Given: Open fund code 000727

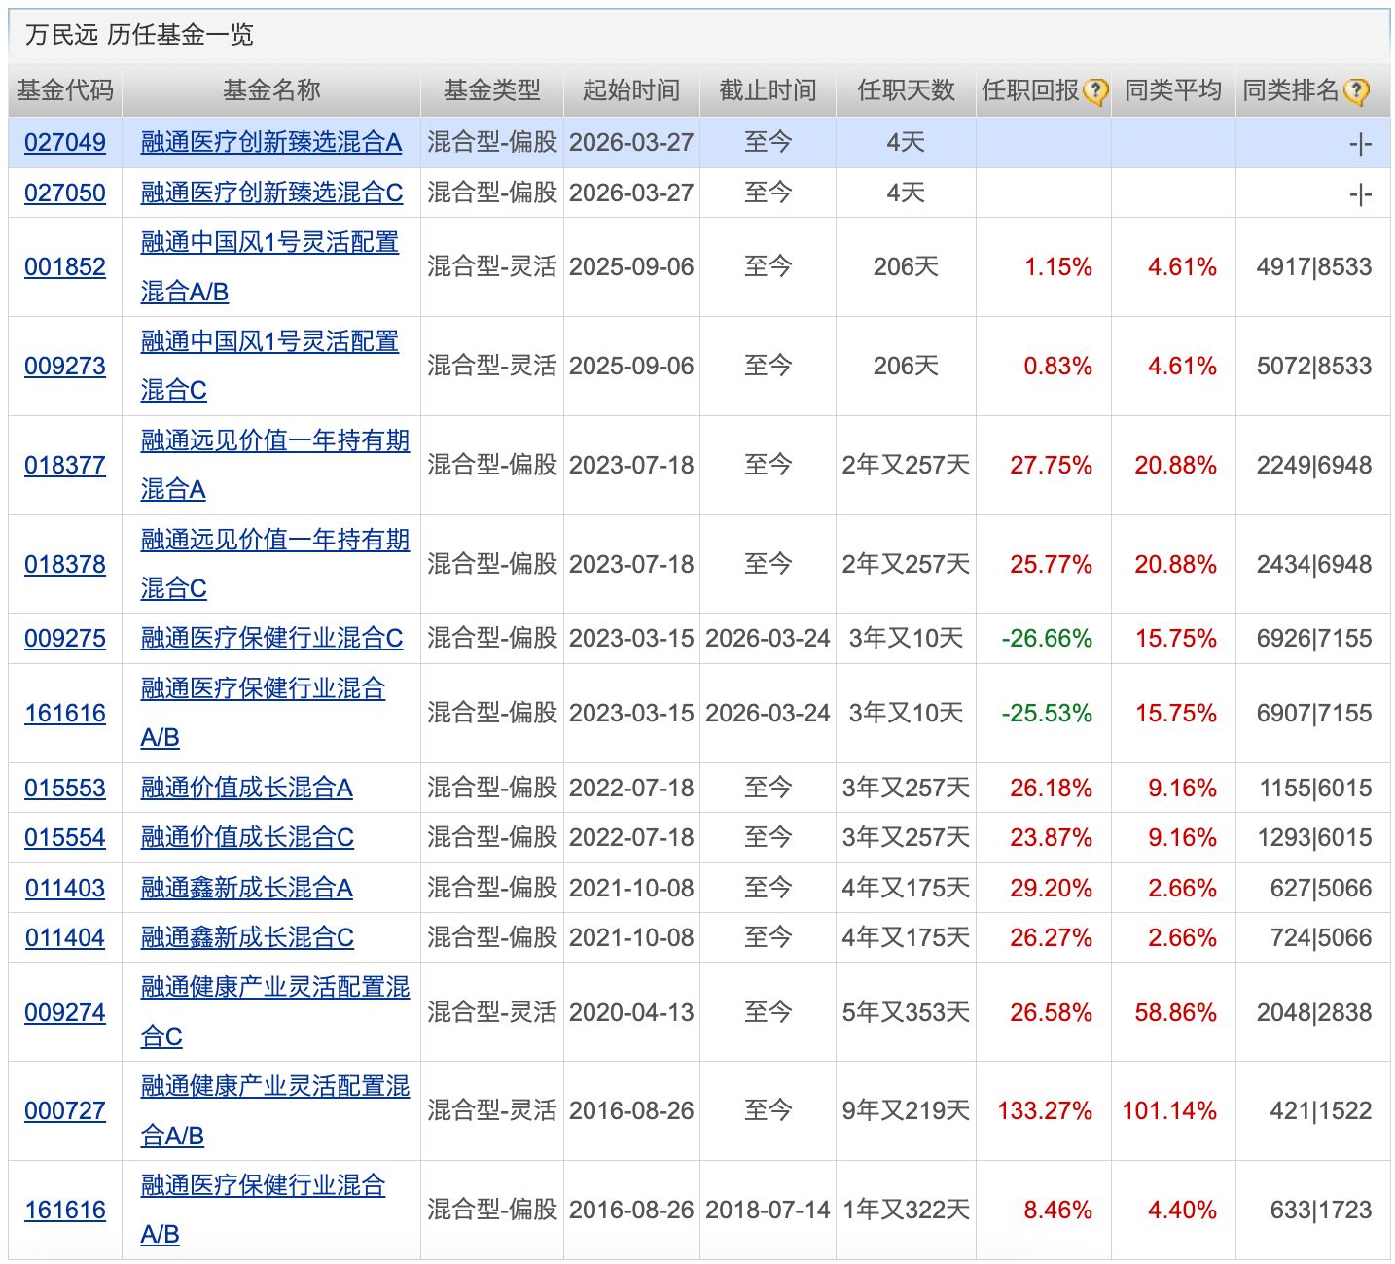Looking at the screenshot, I should 65,1110.
